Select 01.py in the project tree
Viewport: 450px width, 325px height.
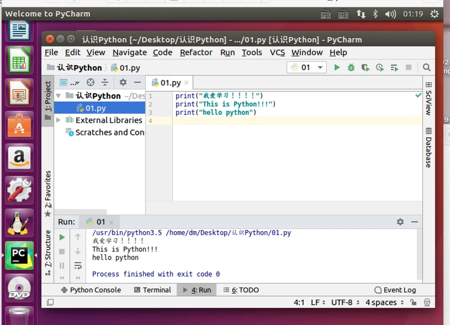point(96,108)
